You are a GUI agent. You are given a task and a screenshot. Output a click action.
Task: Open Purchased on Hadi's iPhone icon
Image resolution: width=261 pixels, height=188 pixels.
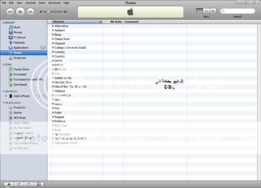(11, 80)
